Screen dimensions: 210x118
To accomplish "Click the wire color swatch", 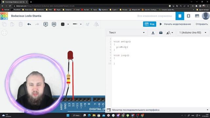I will pos(63,24).
